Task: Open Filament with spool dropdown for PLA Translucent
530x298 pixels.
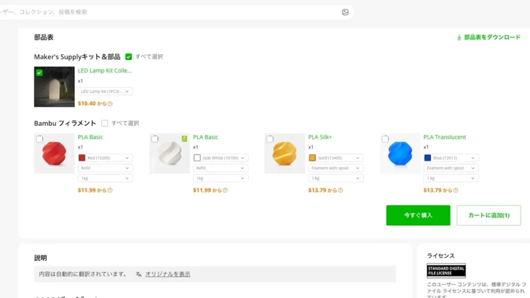Action: (451, 168)
